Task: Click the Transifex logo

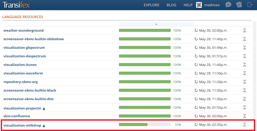Action: [x=16, y=5]
